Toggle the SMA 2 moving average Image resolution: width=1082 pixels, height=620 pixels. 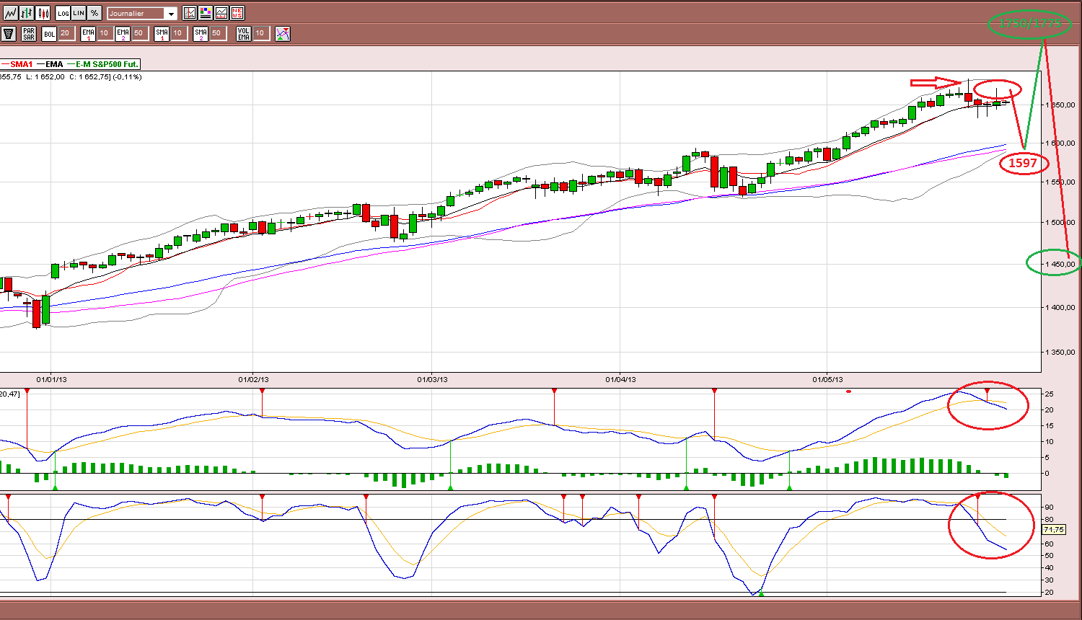[x=201, y=34]
